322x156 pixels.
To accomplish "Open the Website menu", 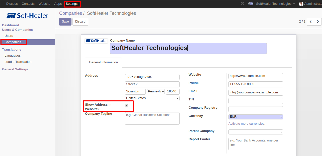I will (44, 4).
